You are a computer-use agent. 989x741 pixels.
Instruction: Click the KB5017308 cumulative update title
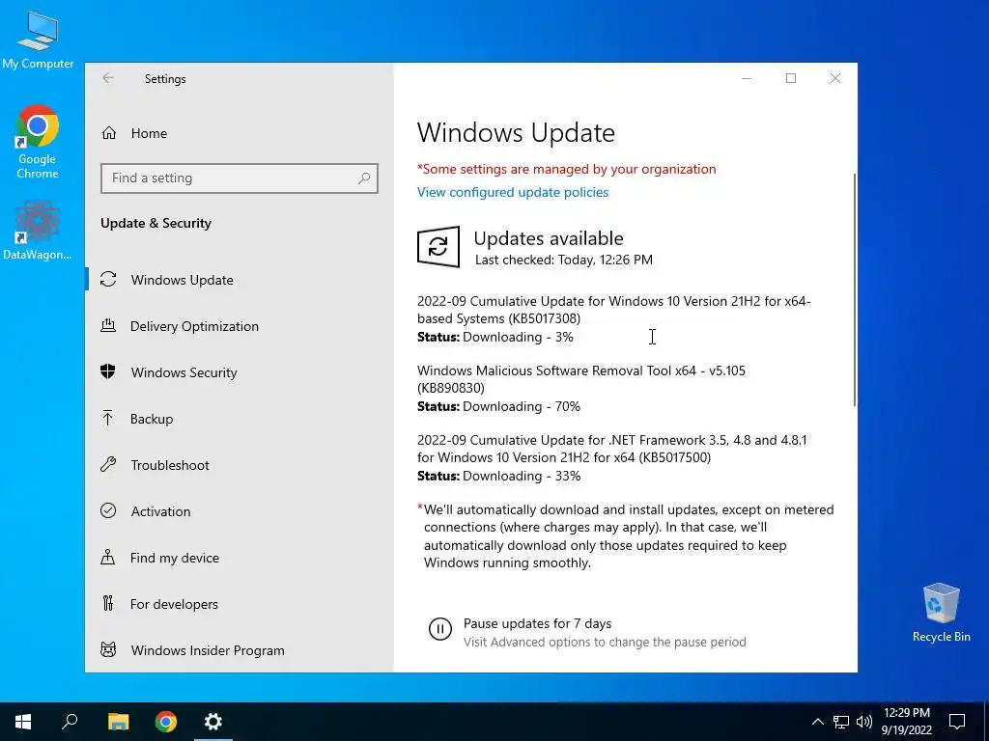(613, 310)
